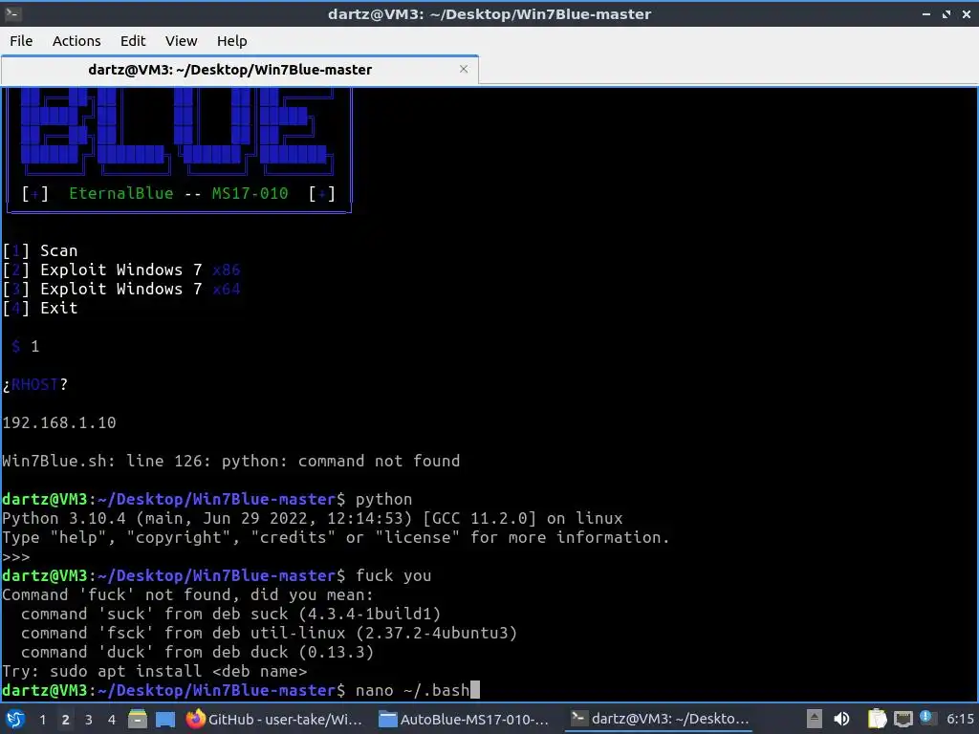Minimize the terminal window
The image size is (979, 734).
[926, 13]
